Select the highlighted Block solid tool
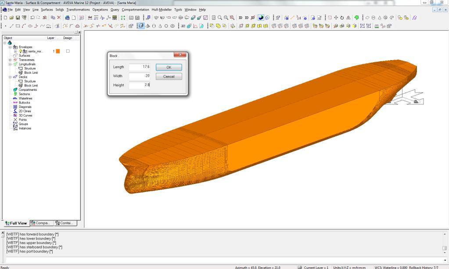Image resolution: width=449 pixels, height=269 pixels. (x=141, y=26)
